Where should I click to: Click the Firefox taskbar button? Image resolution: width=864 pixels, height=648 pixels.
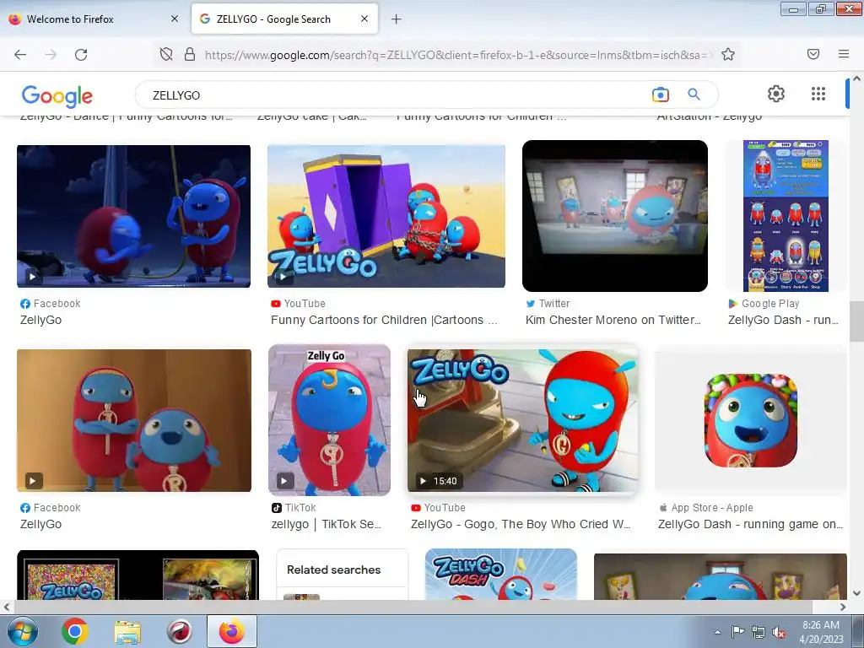click(232, 631)
